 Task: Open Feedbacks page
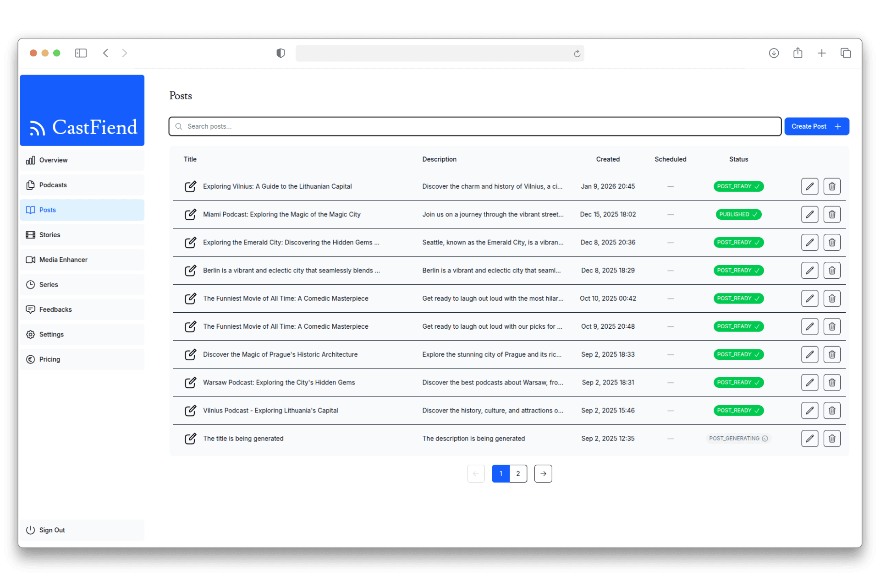click(82, 309)
